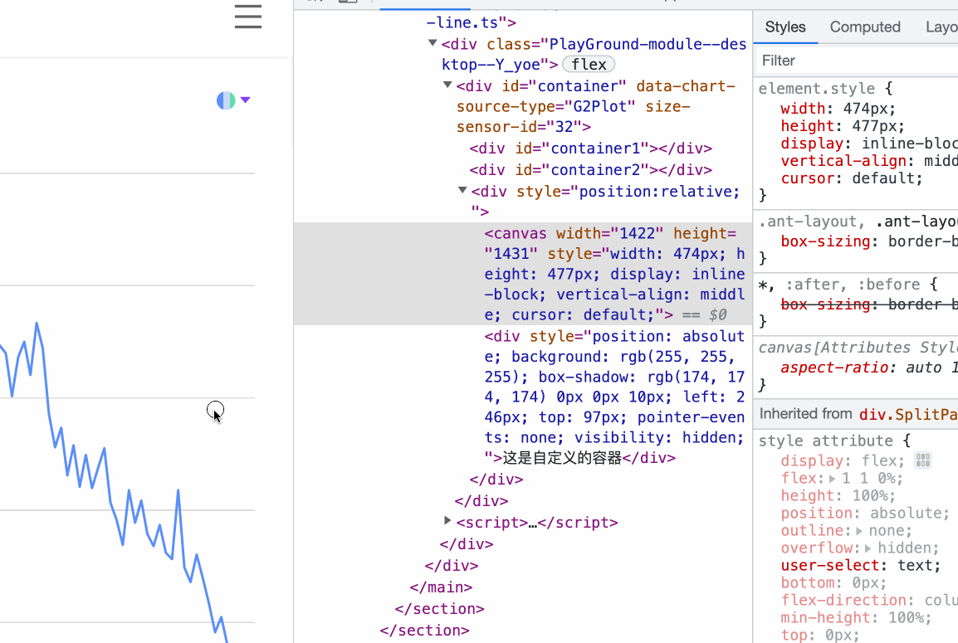The width and height of the screenshot is (958, 643).
Task: Click the user-select: text declaration
Action: point(860,566)
